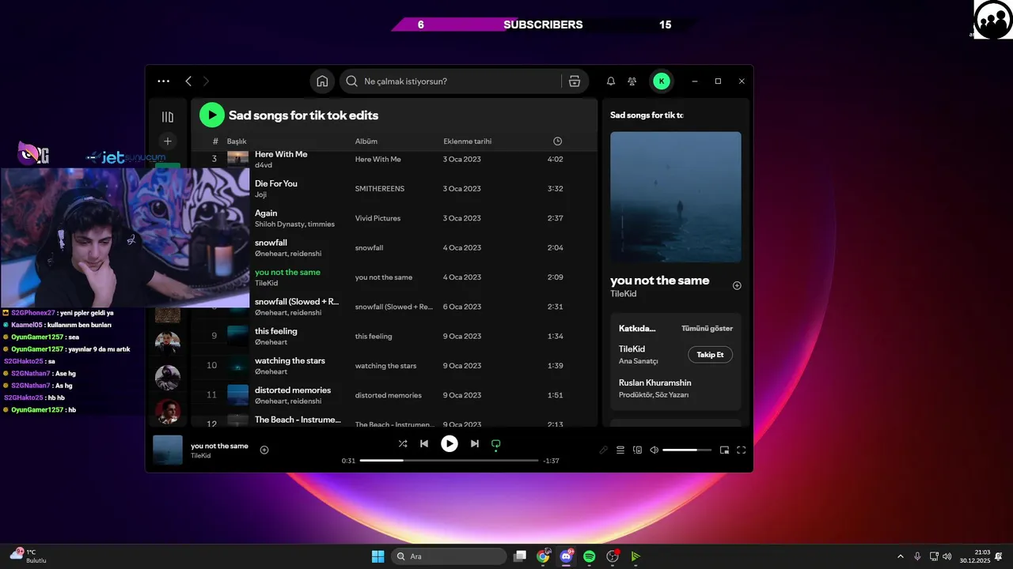Toggle shuffle
The width and height of the screenshot is (1013, 569).
(403, 443)
